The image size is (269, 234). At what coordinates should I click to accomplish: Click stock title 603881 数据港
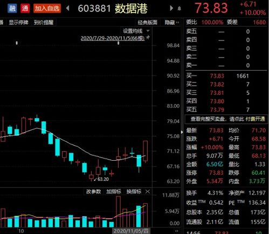coord(113,9)
